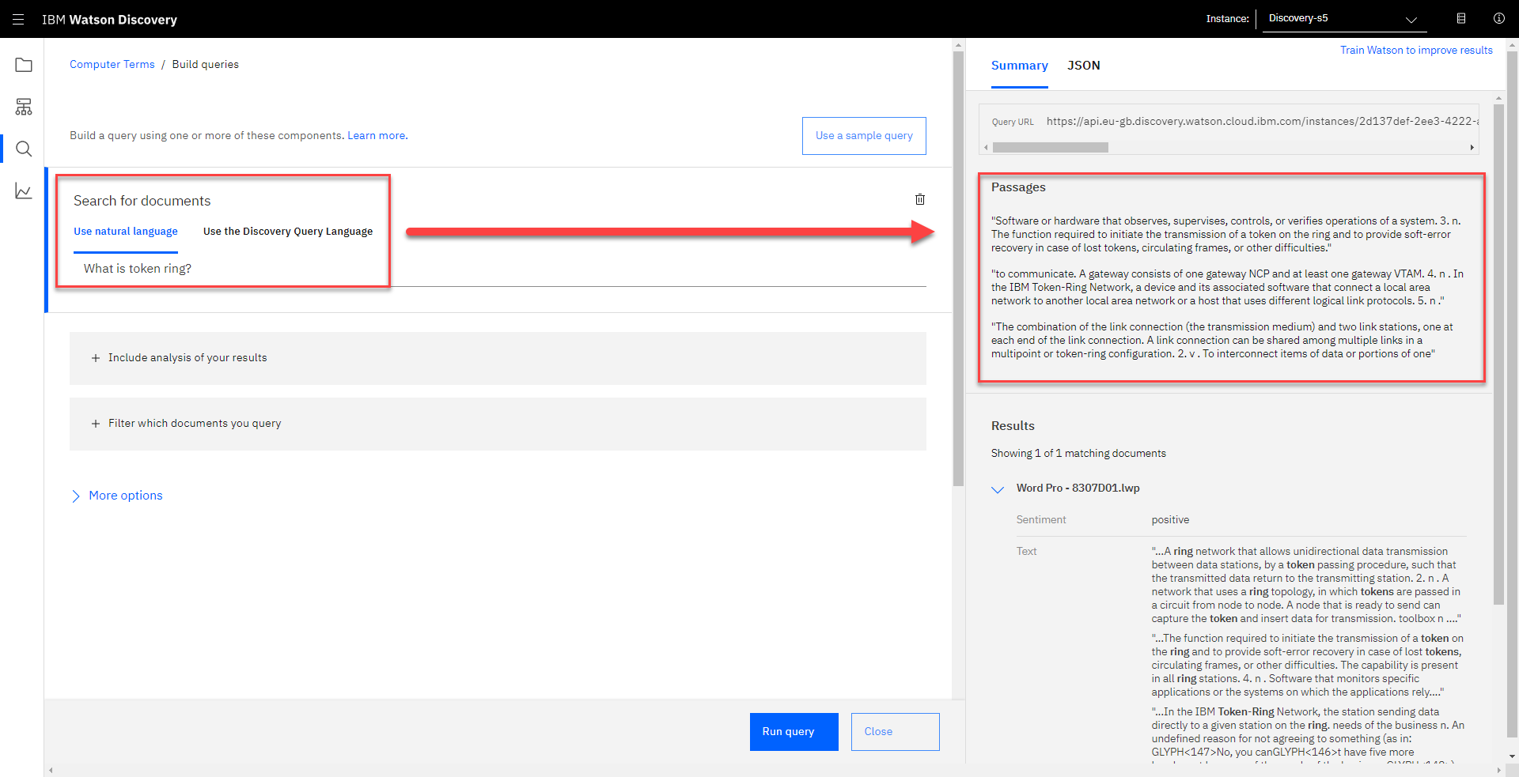Screen dimensions: 1519x777
Task: Click the 'Build queries' breadcrumb text
Action: point(206,65)
